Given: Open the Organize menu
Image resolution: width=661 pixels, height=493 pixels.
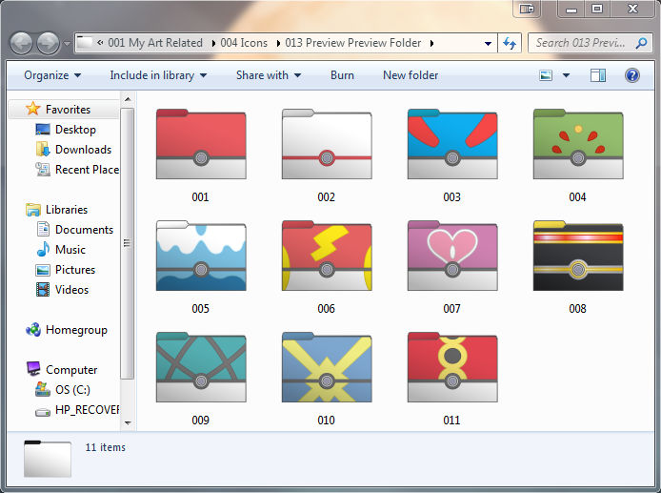Looking at the screenshot, I should click(x=52, y=75).
